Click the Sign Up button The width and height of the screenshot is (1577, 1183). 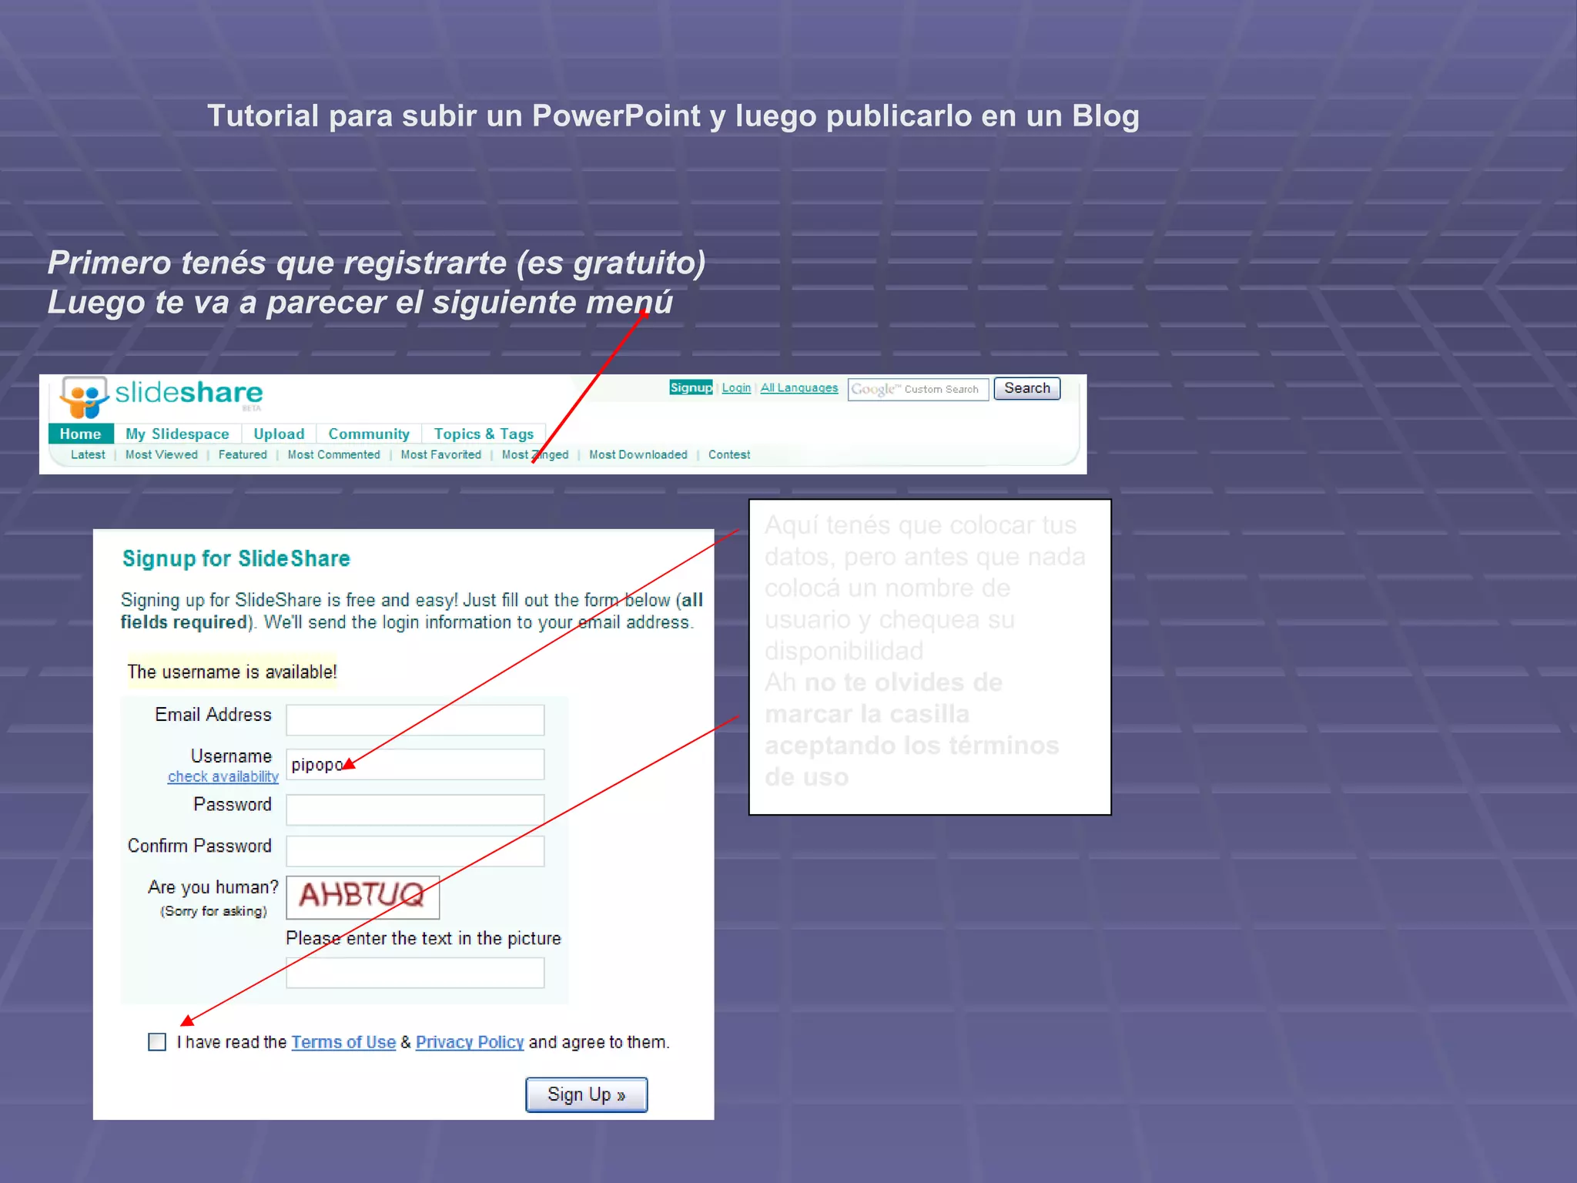tap(587, 1094)
